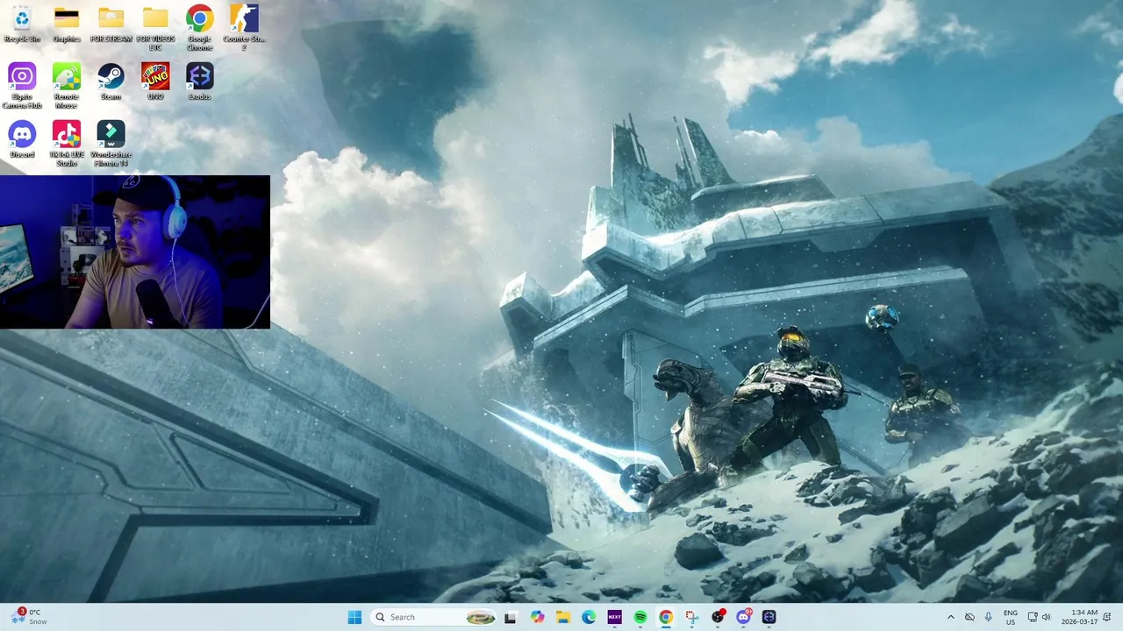Open Spotify from the taskbar
The image size is (1123, 631).
[x=640, y=617]
